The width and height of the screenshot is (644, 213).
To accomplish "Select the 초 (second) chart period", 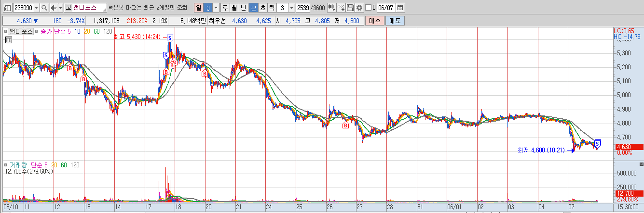I will pyautogui.click(x=263, y=8).
